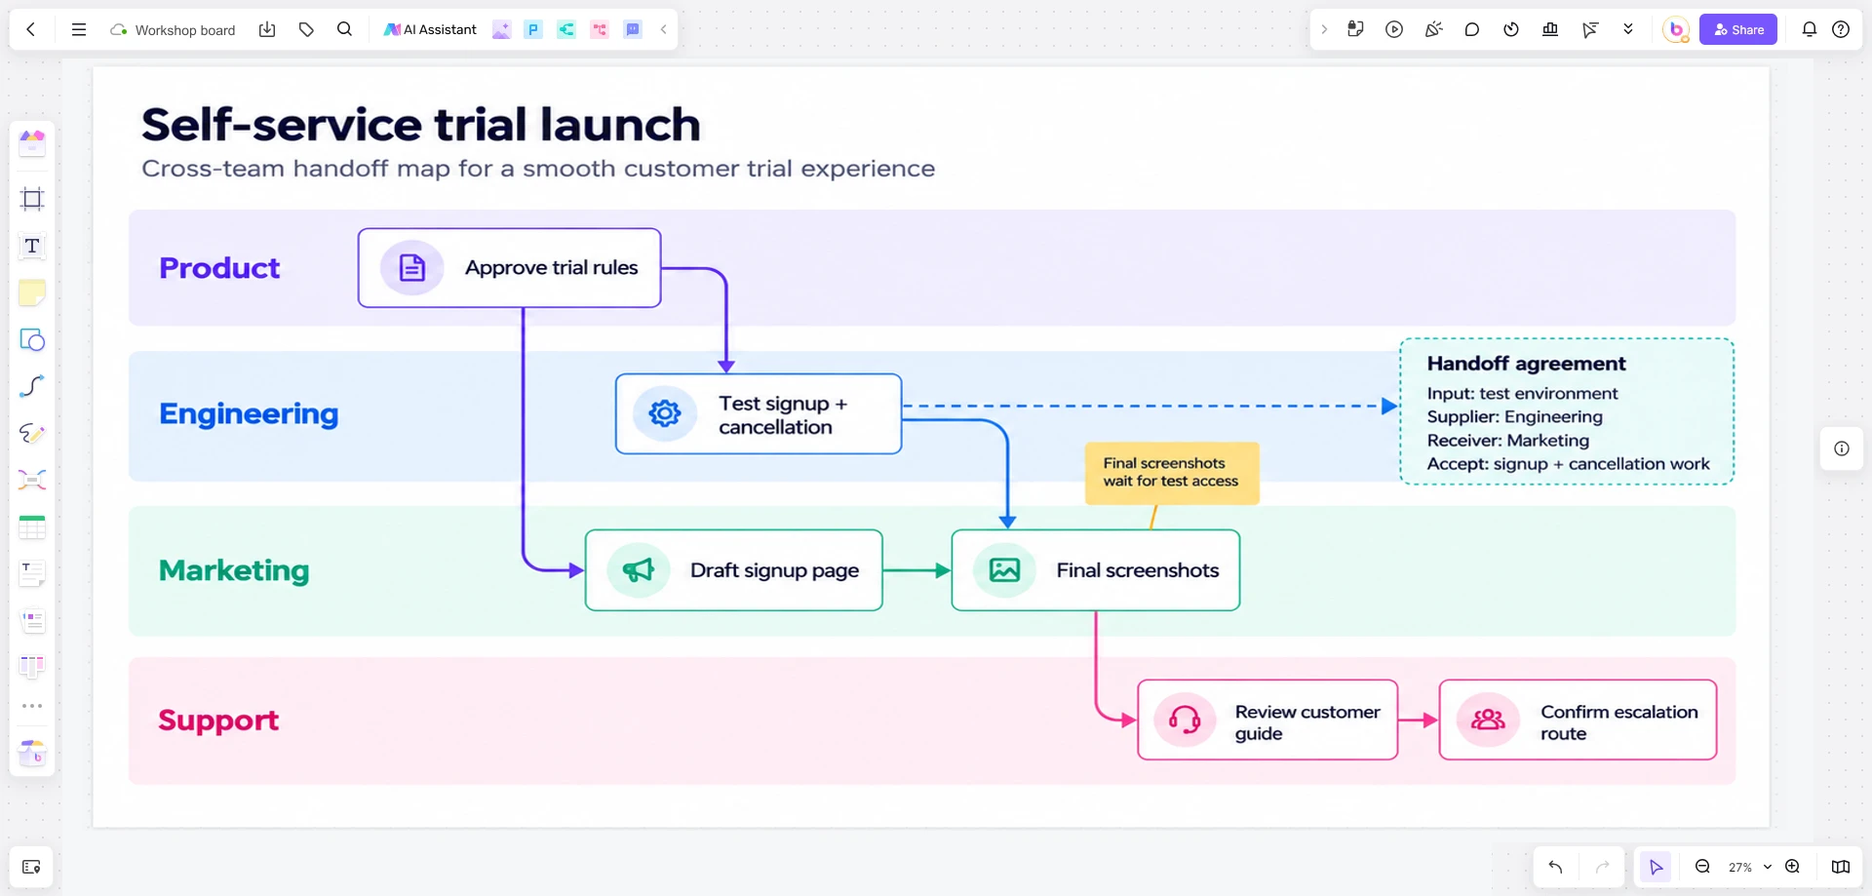Select the Pen drawing tool
The width and height of the screenshot is (1872, 896).
[x=32, y=433]
